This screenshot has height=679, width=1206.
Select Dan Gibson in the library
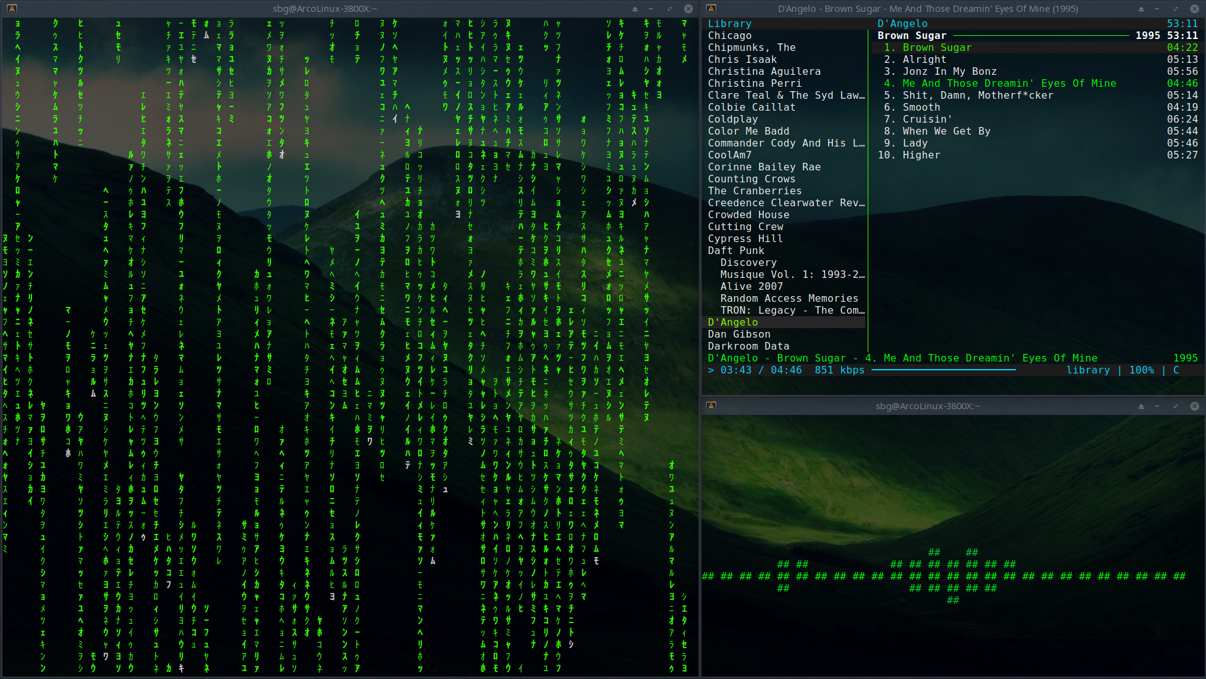pyautogui.click(x=739, y=334)
